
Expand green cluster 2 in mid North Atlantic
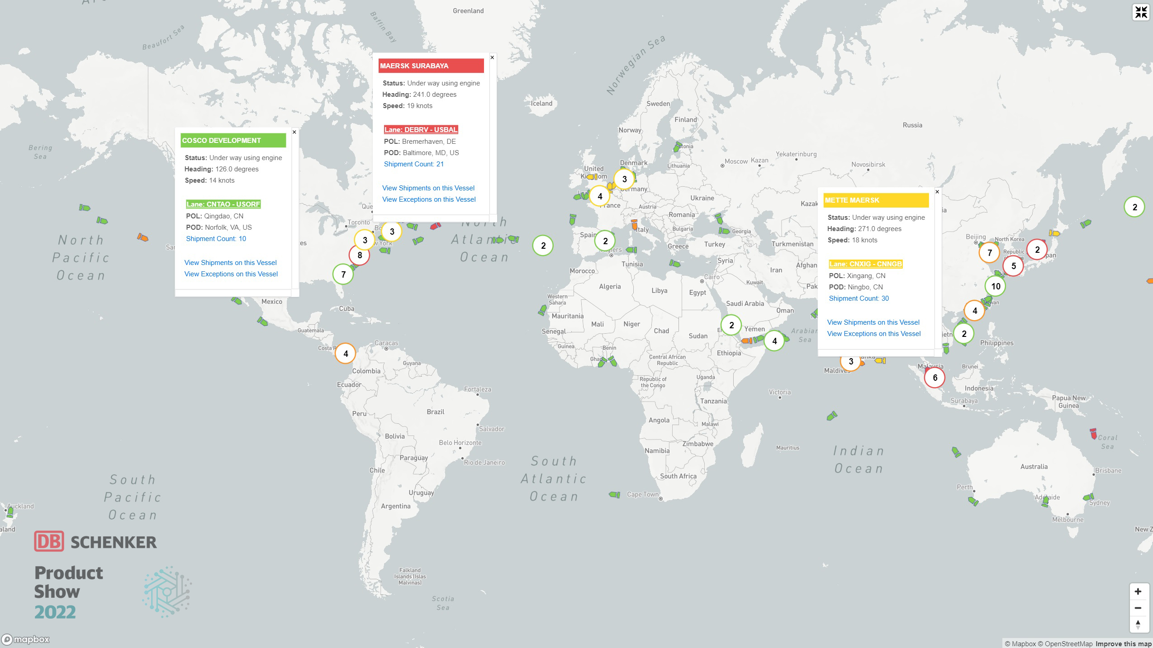click(x=543, y=246)
